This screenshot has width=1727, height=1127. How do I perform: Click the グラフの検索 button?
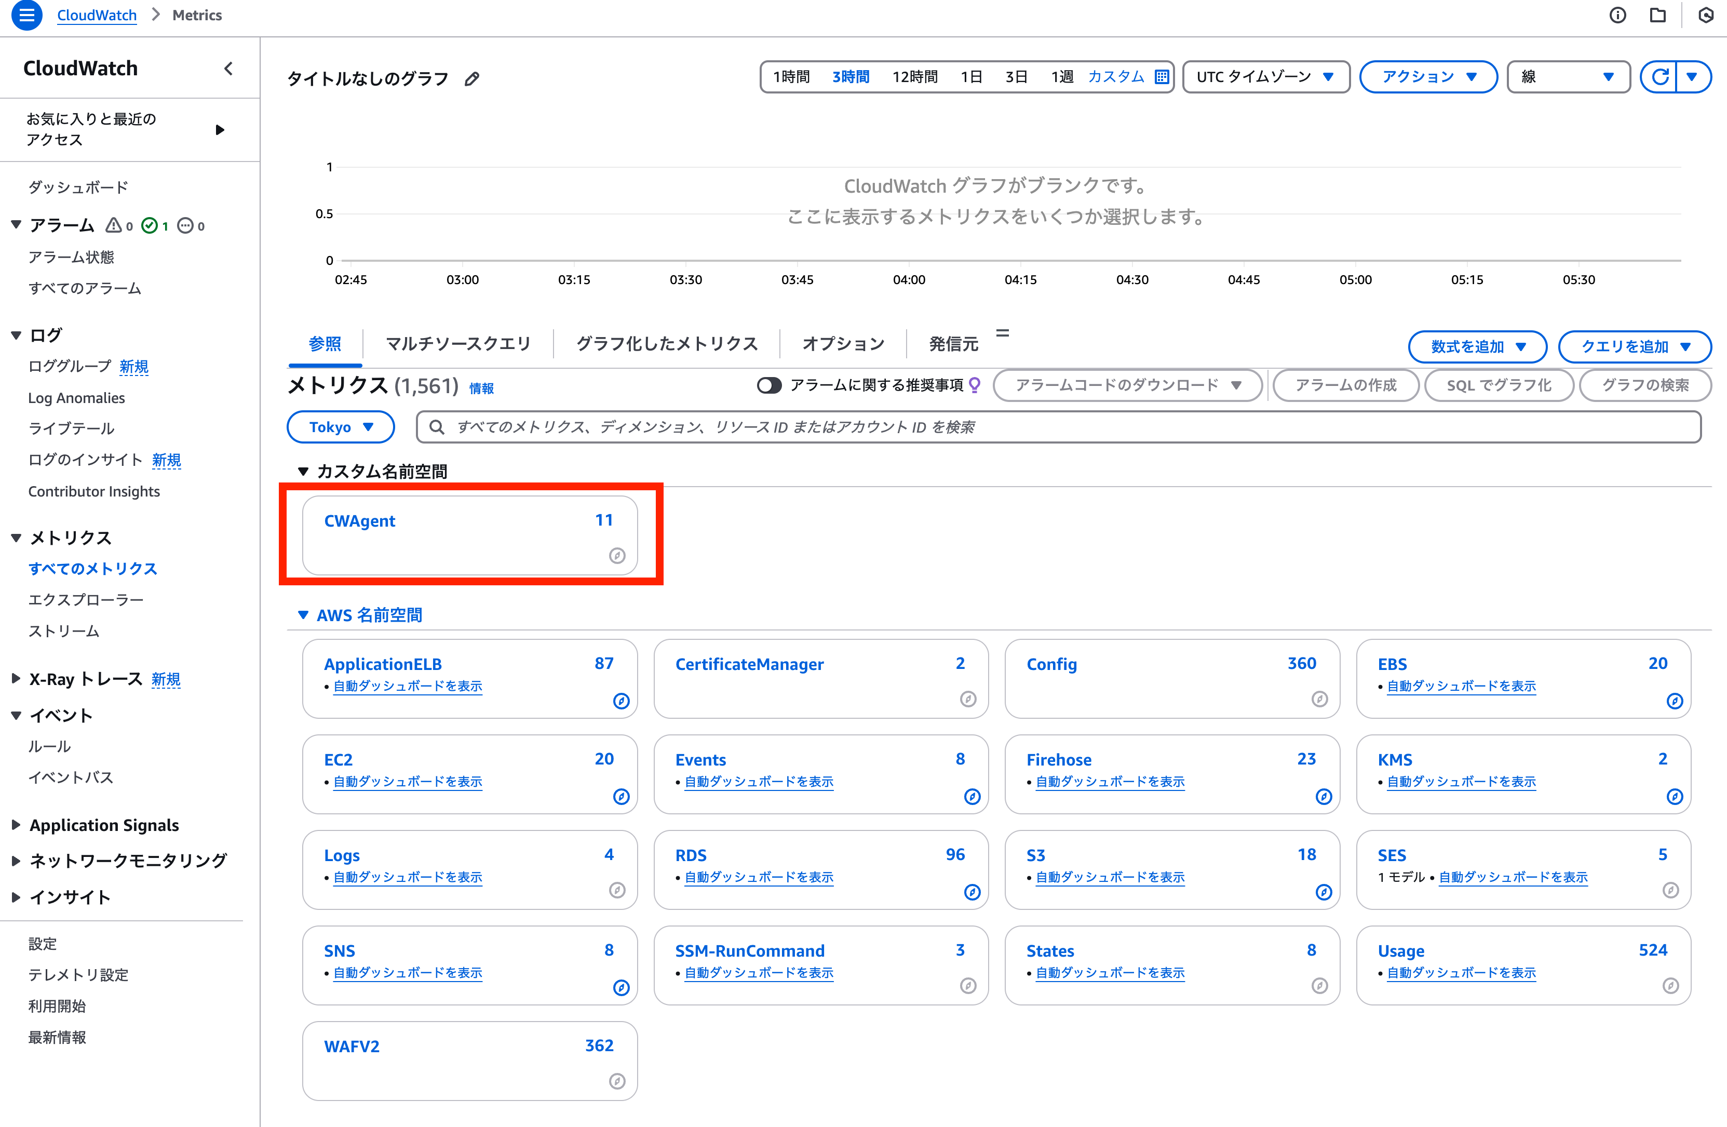pyautogui.click(x=1645, y=385)
